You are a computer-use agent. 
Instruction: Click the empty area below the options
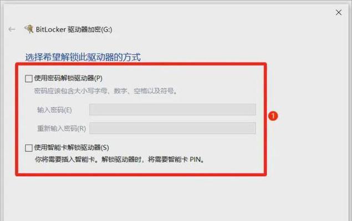click(175, 198)
